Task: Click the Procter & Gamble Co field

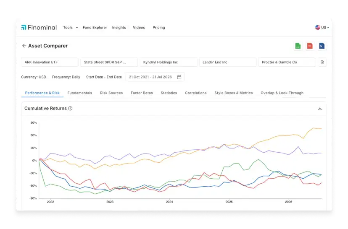Action: (287, 62)
